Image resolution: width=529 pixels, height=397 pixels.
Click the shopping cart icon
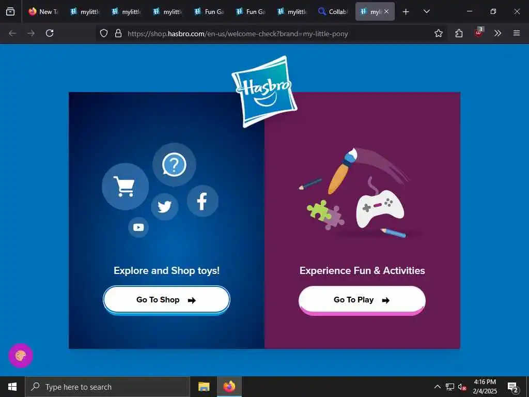pyautogui.click(x=125, y=186)
